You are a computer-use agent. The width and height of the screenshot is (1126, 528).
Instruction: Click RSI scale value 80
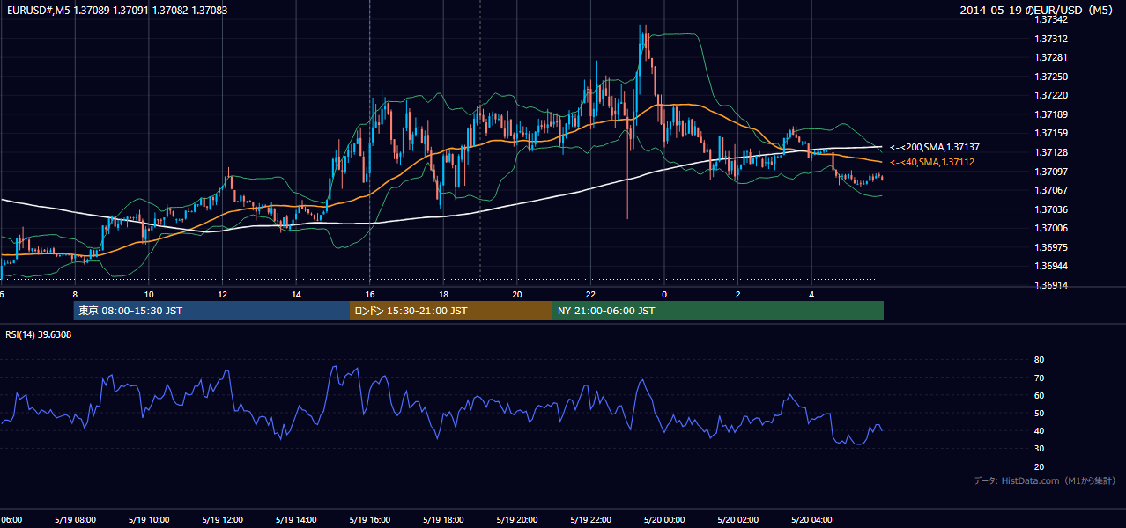click(1039, 360)
